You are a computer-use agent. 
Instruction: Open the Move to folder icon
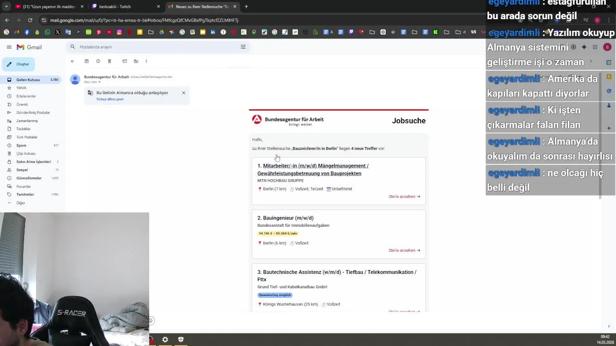pyautogui.click(x=136, y=61)
